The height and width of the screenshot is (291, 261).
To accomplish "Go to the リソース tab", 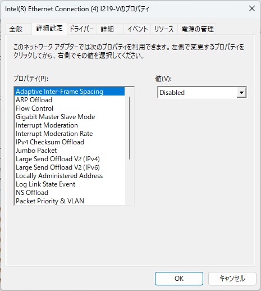I will tap(164, 29).
